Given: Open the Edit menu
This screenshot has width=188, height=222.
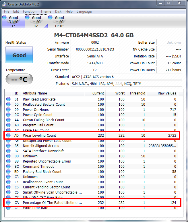Looking at the screenshot, I should click(x=16, y=11).
